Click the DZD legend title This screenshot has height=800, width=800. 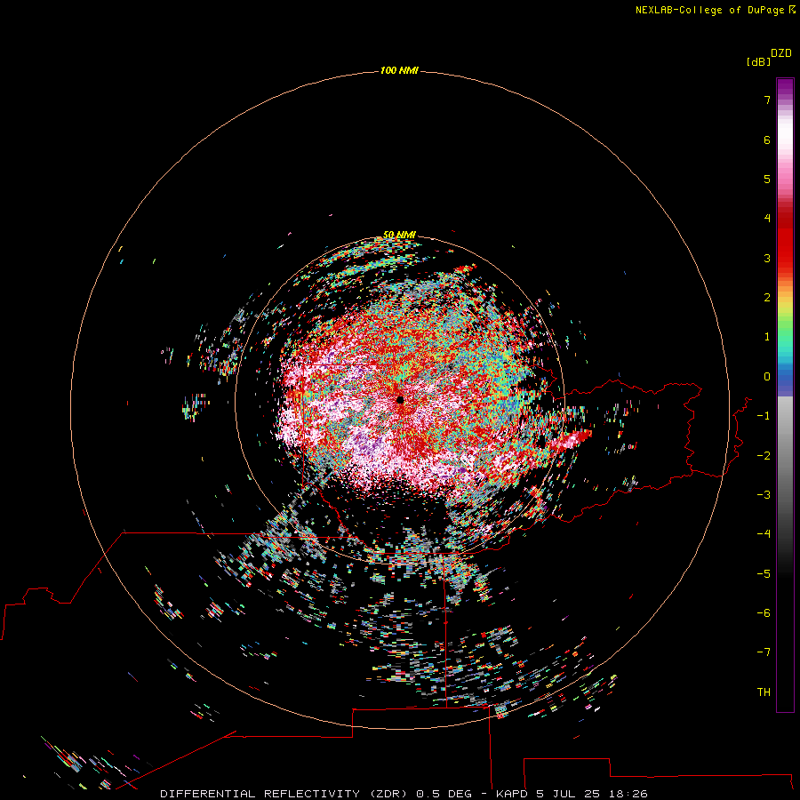click(781, 53)
